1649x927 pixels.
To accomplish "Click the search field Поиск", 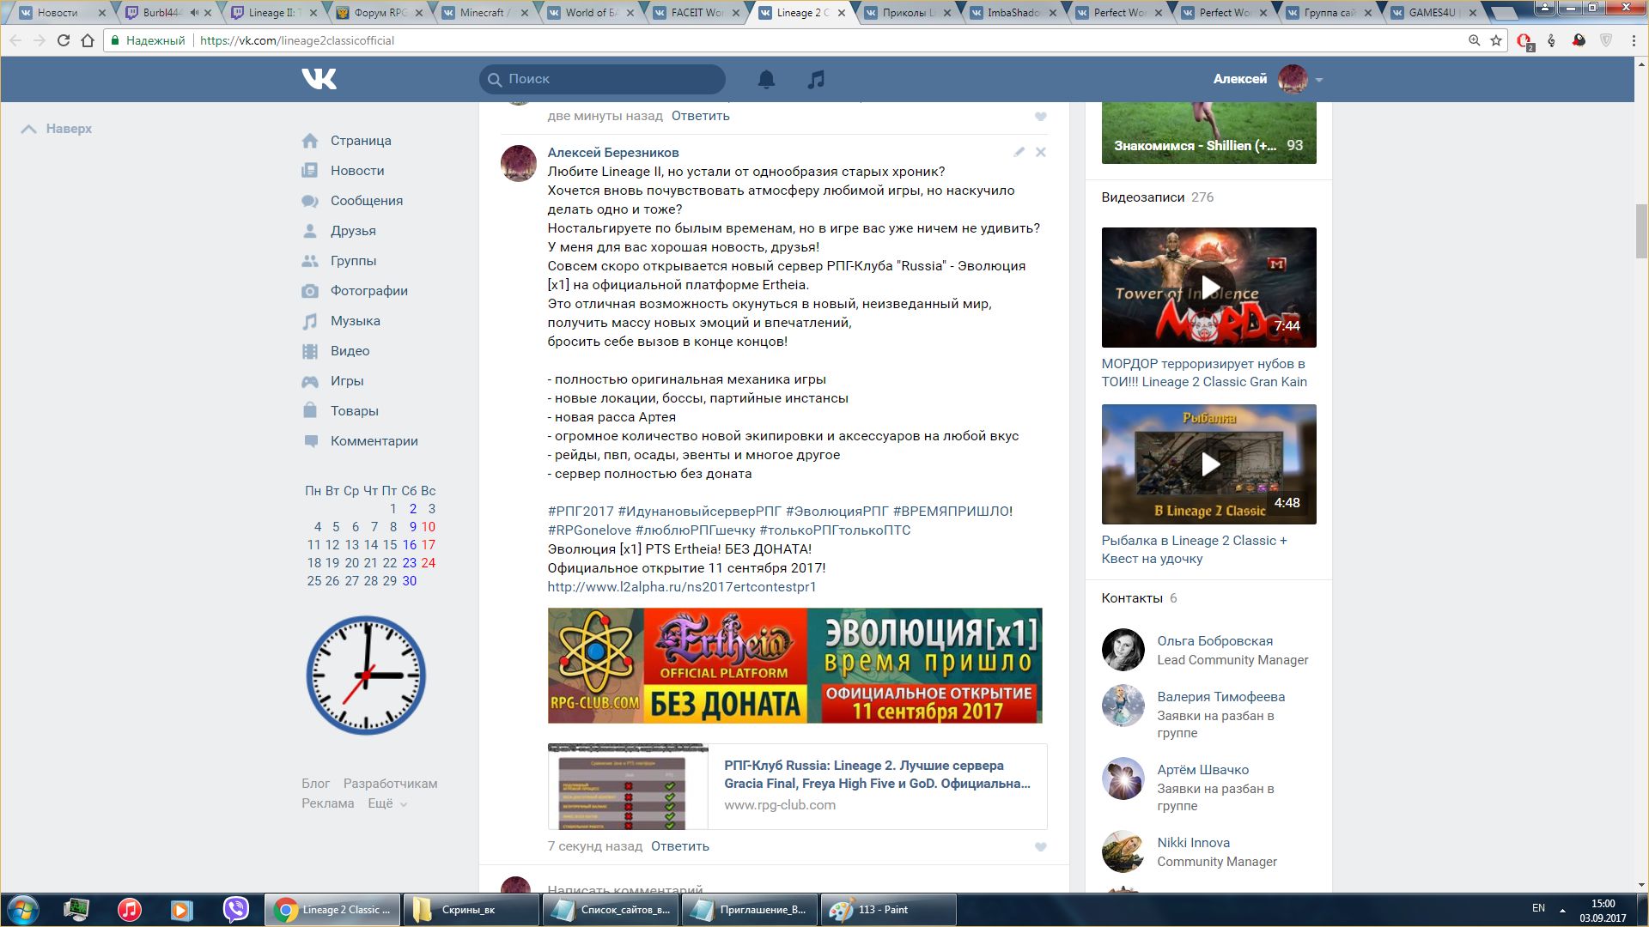I will point(602,79).
